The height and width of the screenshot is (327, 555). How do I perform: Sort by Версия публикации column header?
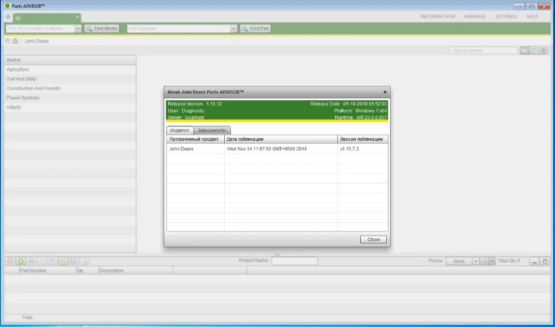pos(363,139)
